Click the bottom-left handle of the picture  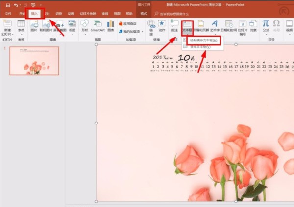coord(96,201)
